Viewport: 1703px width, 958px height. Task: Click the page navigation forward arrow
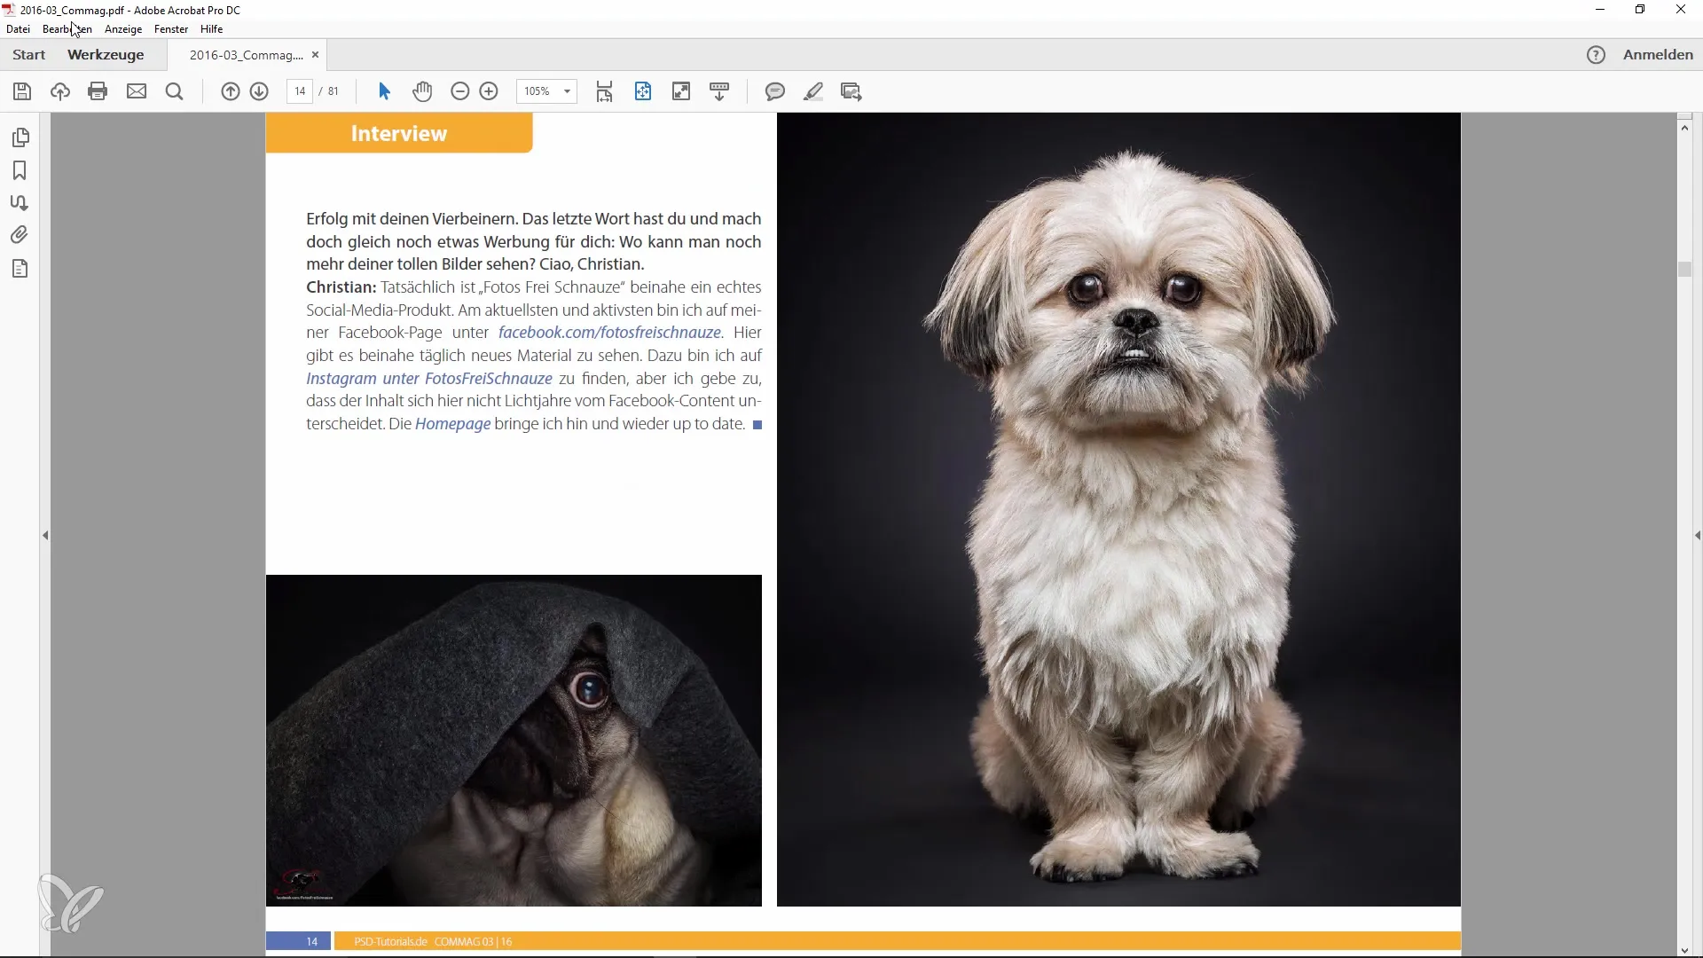260,91
